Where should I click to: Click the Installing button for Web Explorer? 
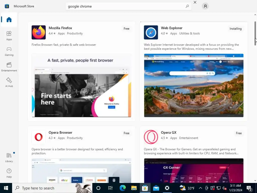[x=235, y=29]
